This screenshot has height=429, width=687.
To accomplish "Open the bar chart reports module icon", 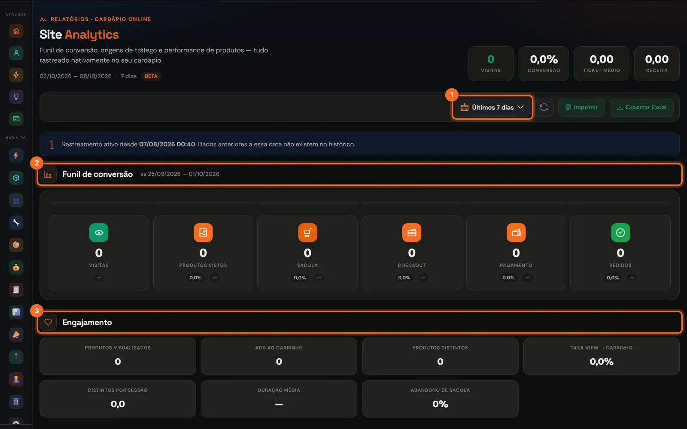I will [x=16, y=312].
